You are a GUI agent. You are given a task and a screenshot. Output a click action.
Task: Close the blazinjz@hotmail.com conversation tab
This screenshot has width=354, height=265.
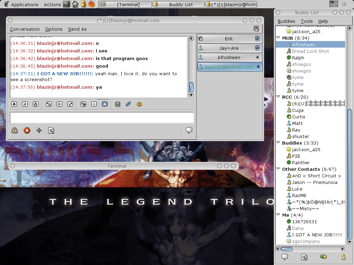click(x=258, y=67)
